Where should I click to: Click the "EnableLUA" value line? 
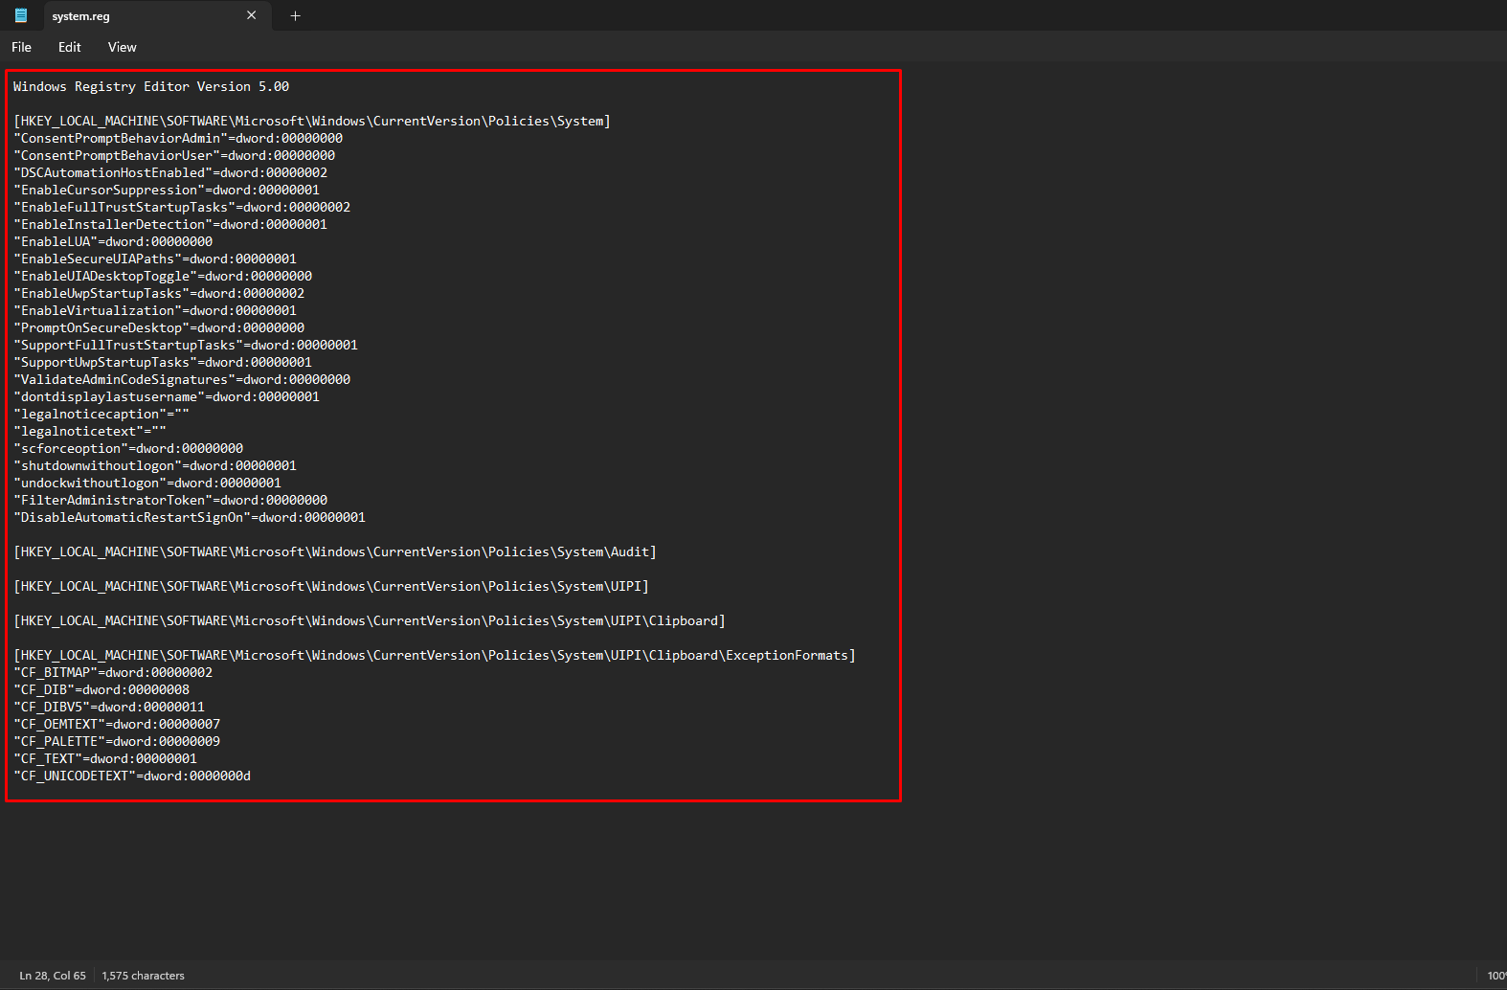coord(113,241)
